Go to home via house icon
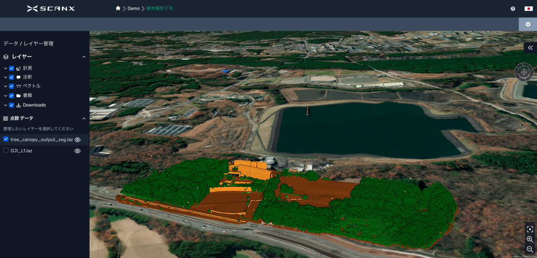Image resolution: width=537 pixels, height=258 pixels. click(x=118, y=8)
